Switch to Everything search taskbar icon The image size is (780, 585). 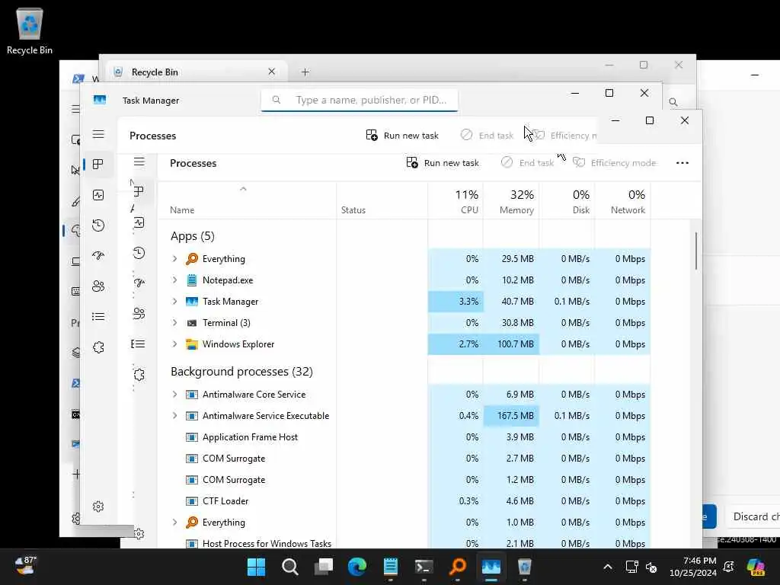point(458,567)
